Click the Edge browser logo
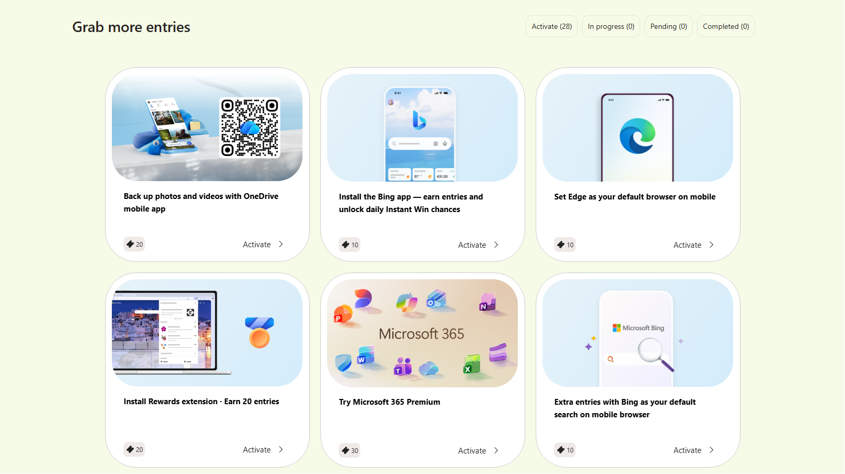This screenshot has height=474, width=845. [x=638, y=136]
